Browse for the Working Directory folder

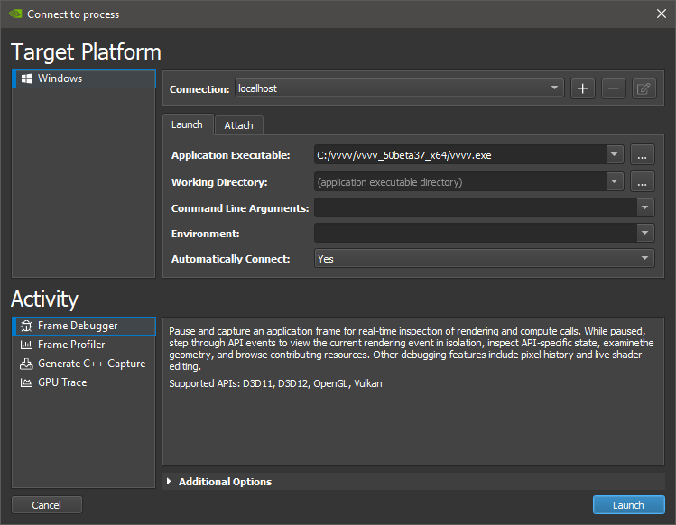(642, 182)
